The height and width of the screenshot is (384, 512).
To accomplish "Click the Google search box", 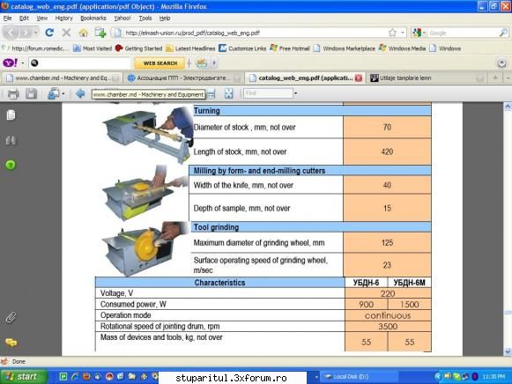I will point(463,33).
